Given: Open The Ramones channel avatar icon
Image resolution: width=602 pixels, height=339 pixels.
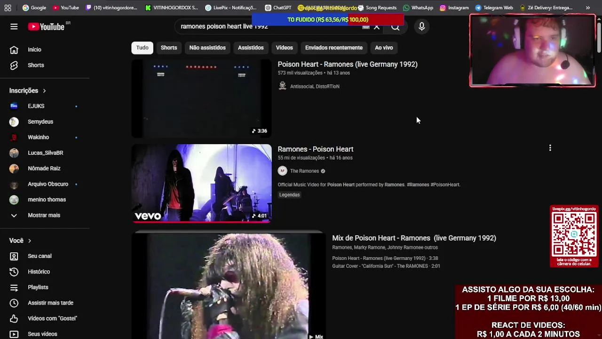Looking at the screenshot, I should tap(282, 171).
